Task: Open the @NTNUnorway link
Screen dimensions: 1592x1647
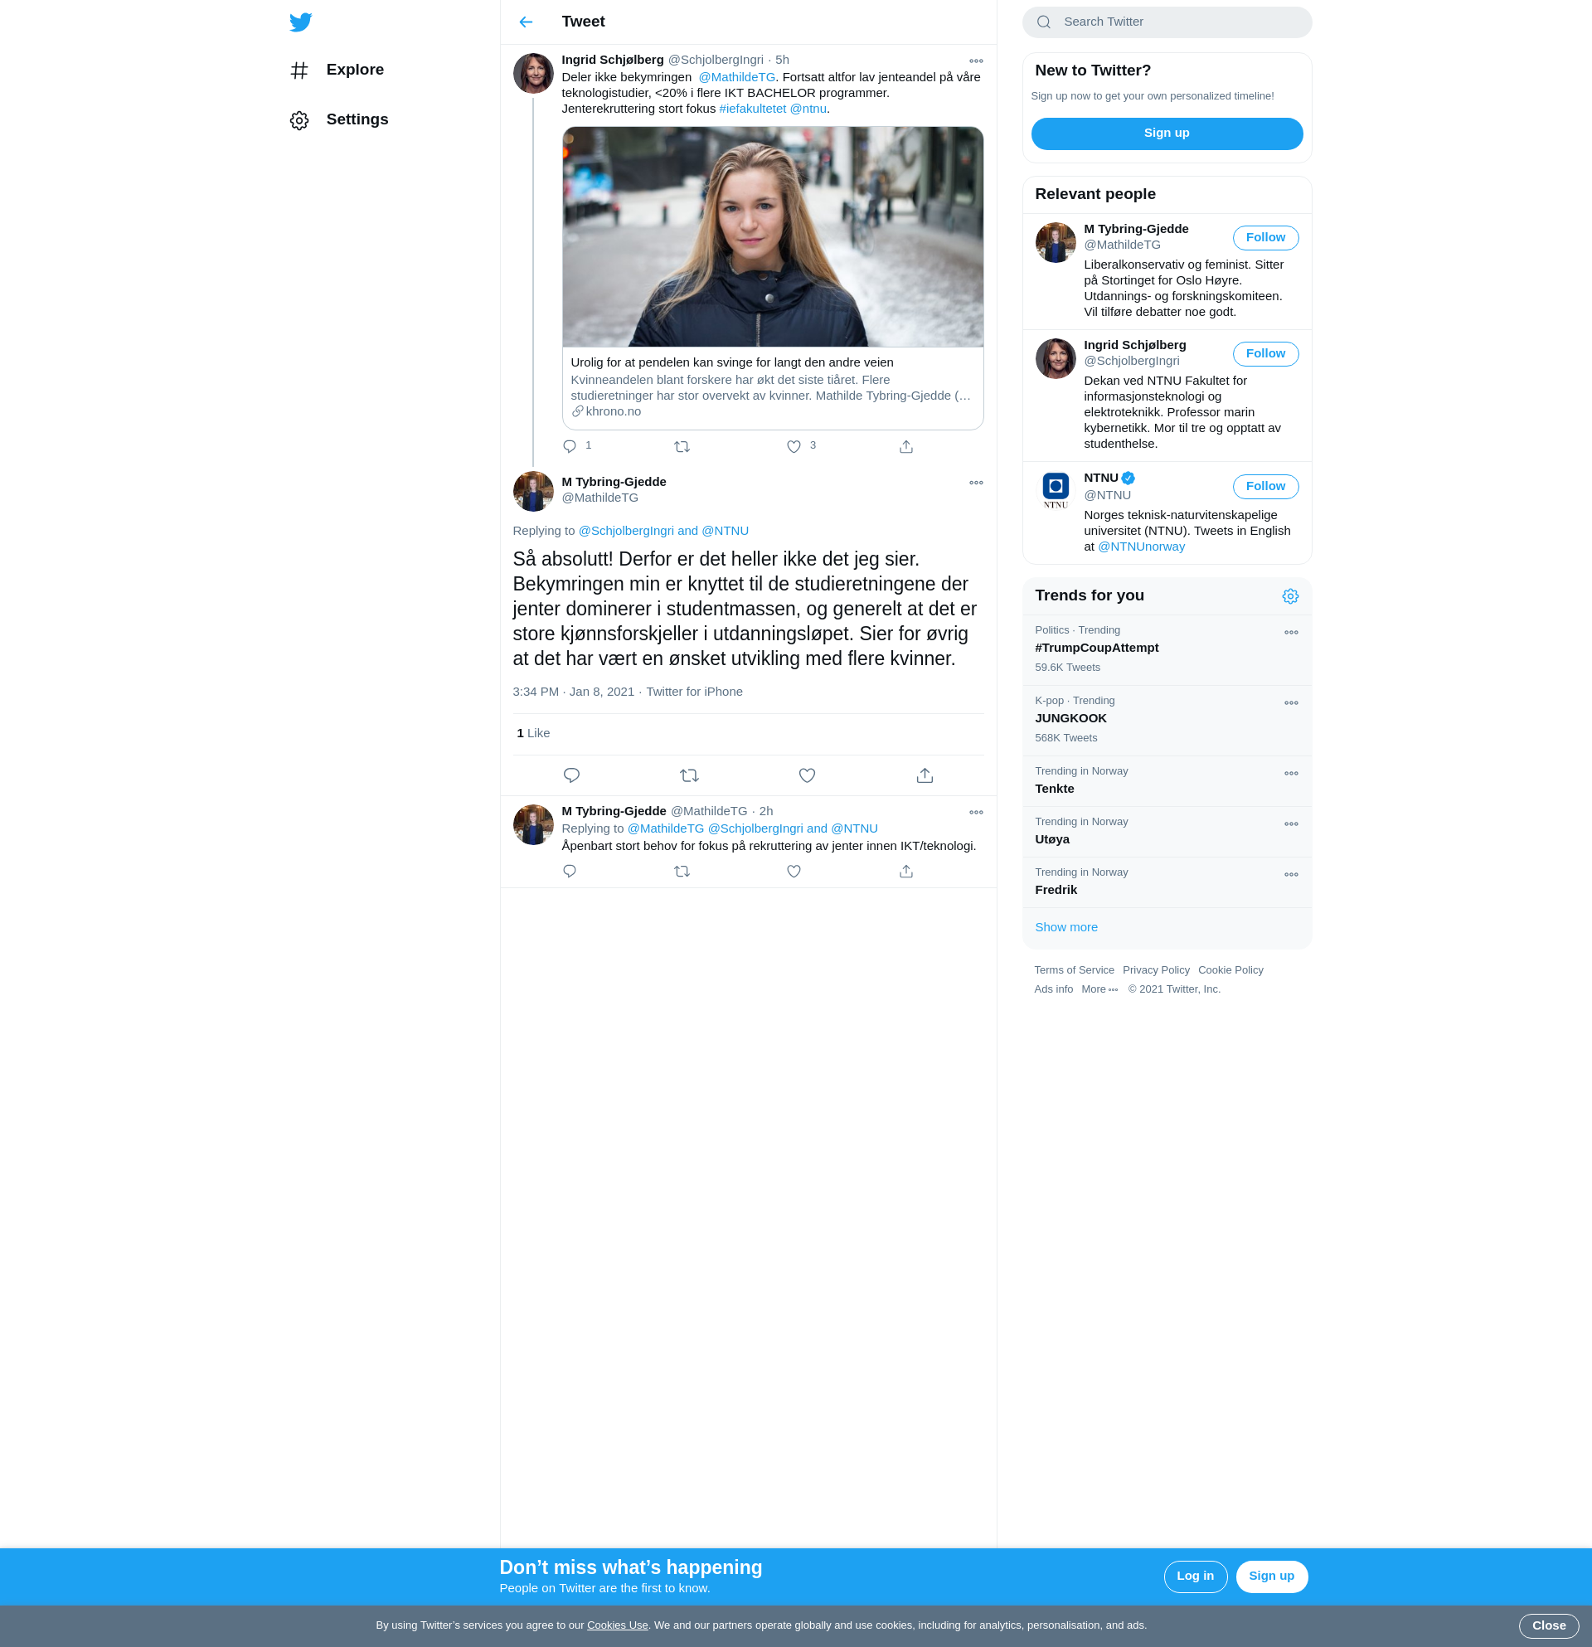Action: click(1141, 547)
